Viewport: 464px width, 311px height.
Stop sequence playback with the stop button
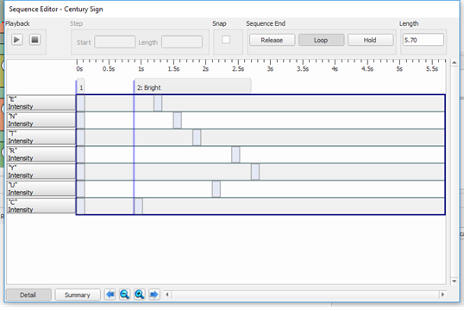click(34, 40)
